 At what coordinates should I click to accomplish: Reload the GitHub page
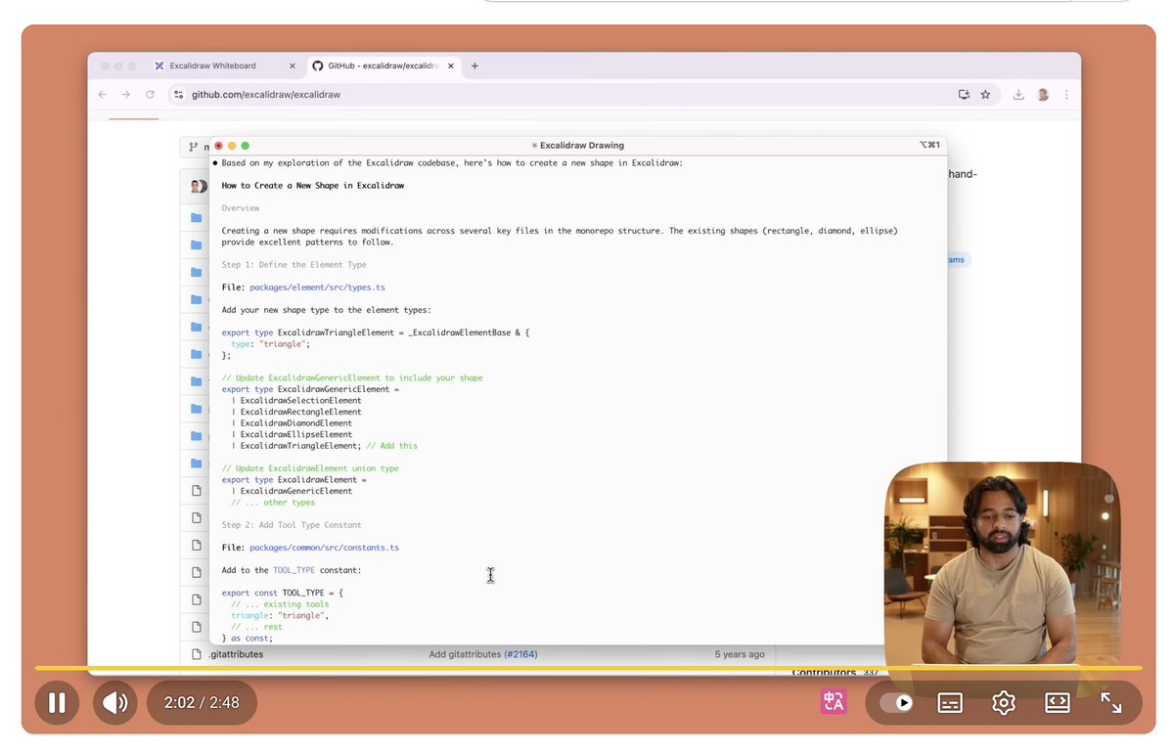[150, 95]
